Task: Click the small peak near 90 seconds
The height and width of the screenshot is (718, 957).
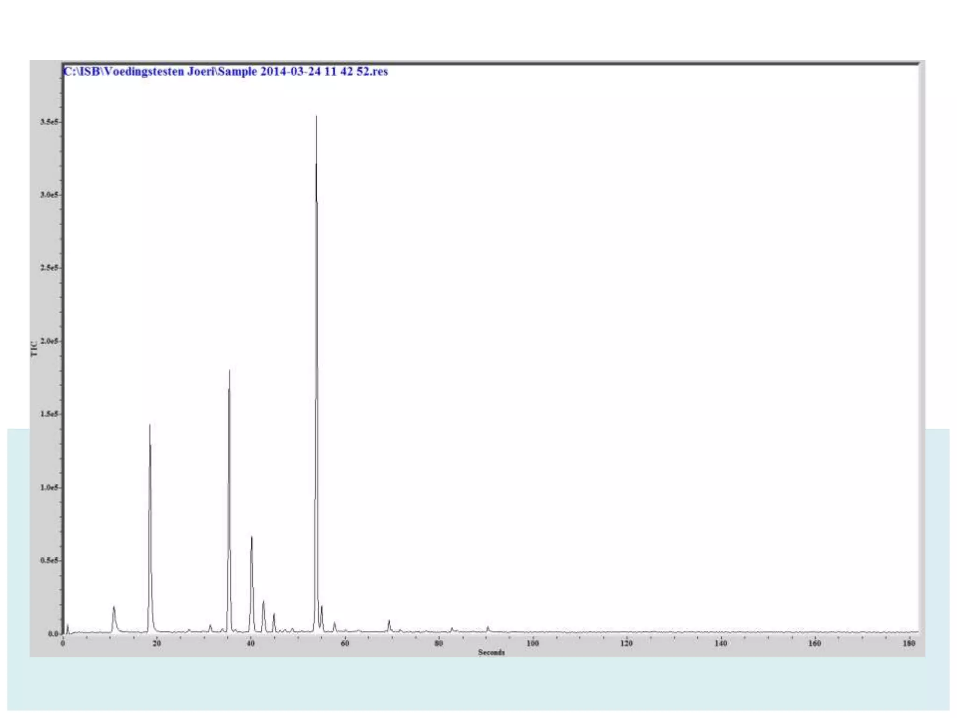Action: pos(488,628)
